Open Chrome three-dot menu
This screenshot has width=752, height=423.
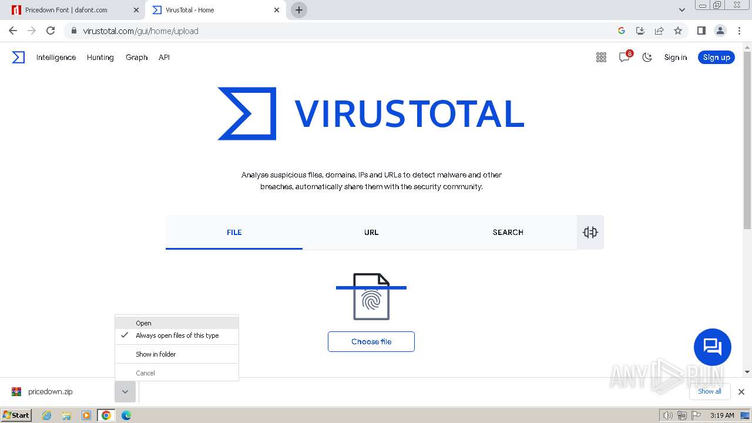pos(738,31)
